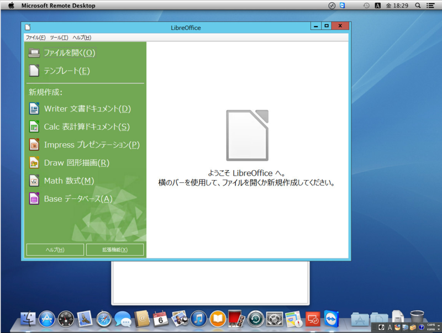Viewport: 442px width, 333px height.
Task: Open iTunes from the Dock
Action: [x=199, y=319]
